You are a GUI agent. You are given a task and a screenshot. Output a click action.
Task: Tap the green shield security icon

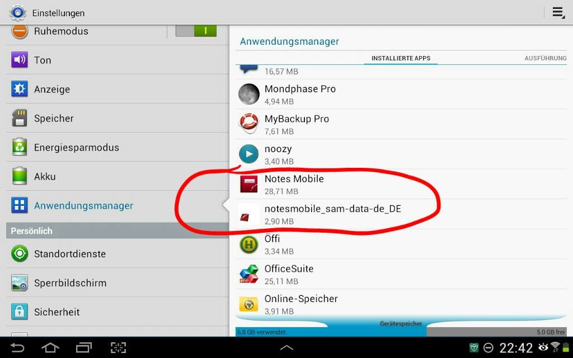[473, 347]
